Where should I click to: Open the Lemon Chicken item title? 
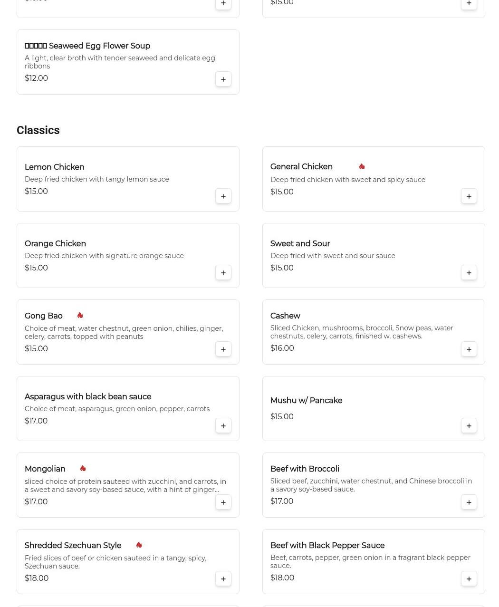tap(55, 167)
